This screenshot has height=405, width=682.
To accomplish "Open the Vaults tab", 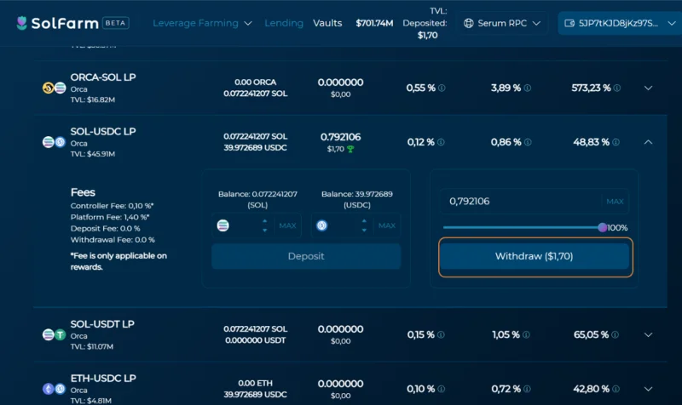I will pyautogui.click(x=327, y=23).
